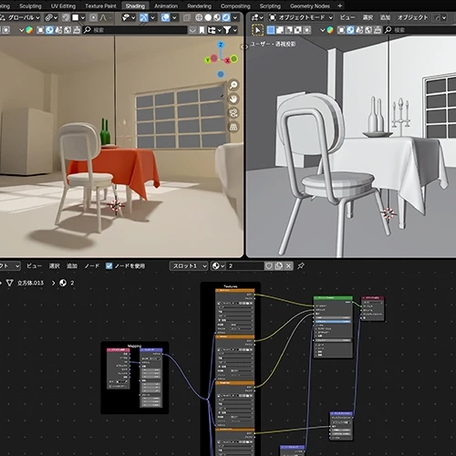Switch to the Rendering workspace tab
Image resolution: width=456 pixels, height=456 pixels.
[x=199, y=5]
